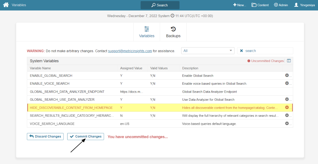The width and height of the screenshot is (318, 164).
Task: Click the home icon in top bar
Action: (6, 5)
